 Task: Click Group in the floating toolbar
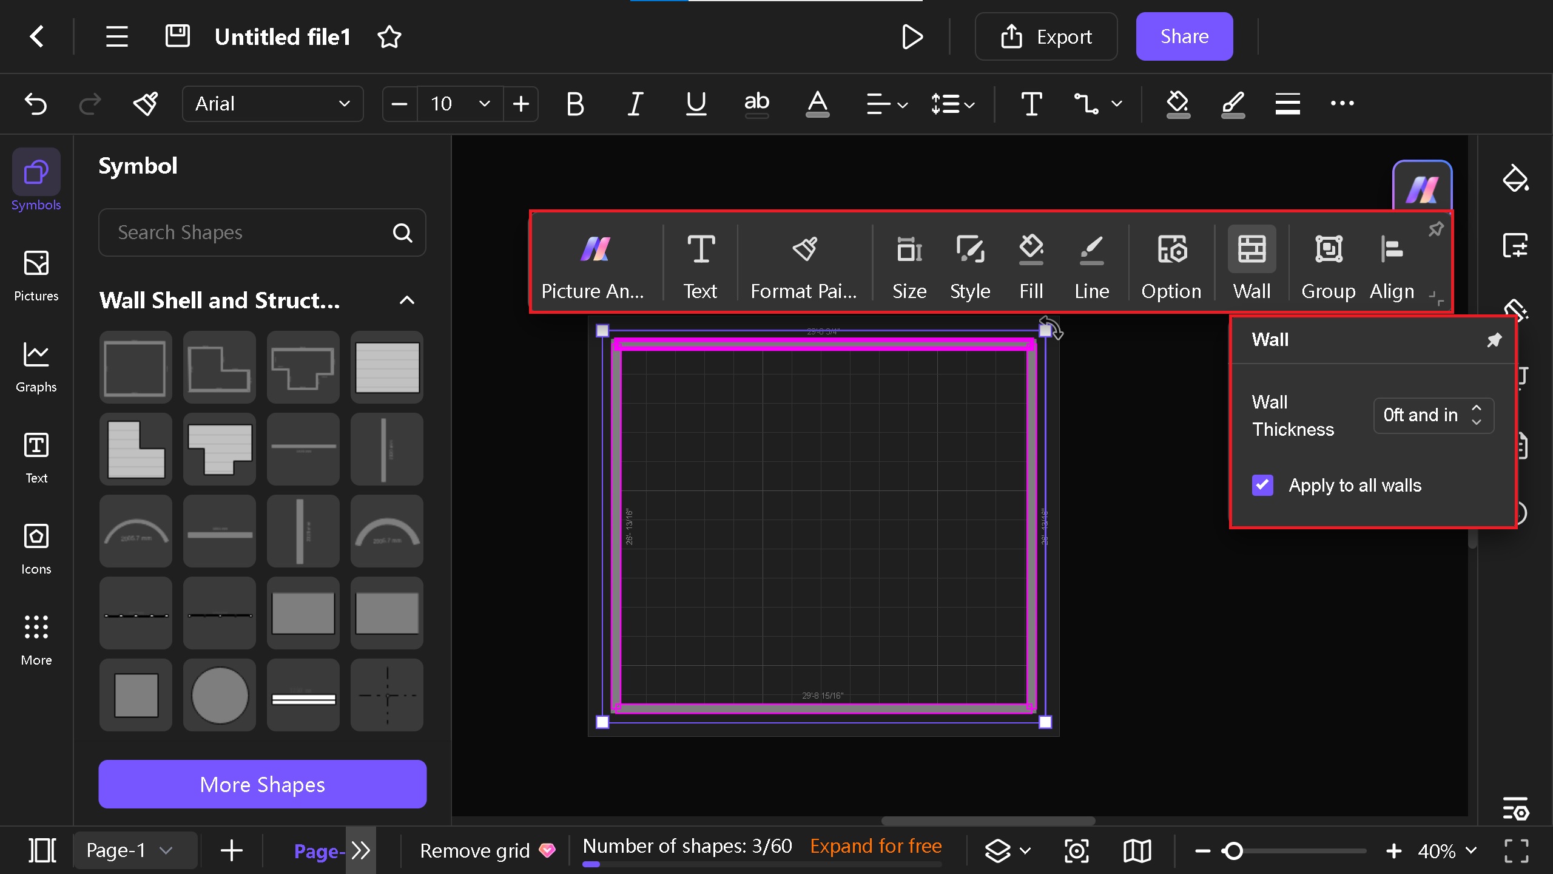pos(1329,266)
